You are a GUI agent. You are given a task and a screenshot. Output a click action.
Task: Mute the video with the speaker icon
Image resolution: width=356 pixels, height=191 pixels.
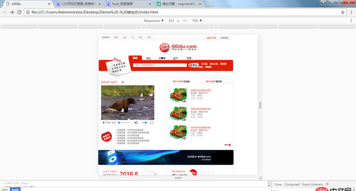click(x=136, y=123)
